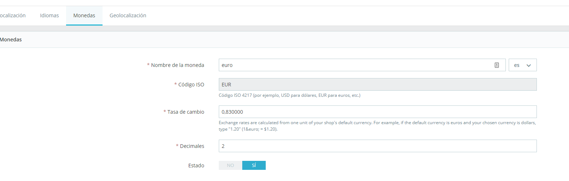Click the 'Estado' label
The height and width of the screenshot is (181, 569).
196,166
